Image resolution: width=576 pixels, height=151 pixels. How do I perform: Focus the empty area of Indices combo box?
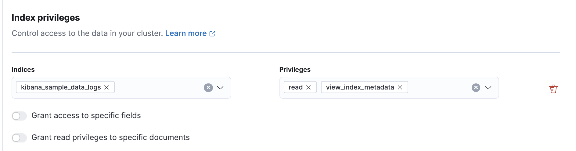pos(159,88)
